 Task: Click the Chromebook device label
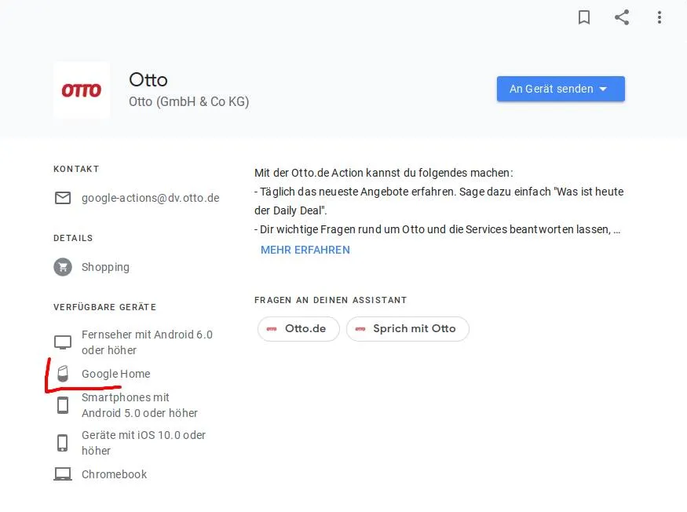[115, 474]
